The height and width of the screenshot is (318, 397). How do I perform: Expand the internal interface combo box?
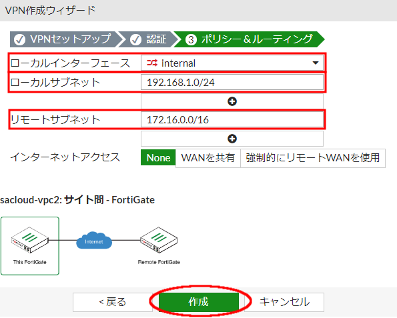(x=232, y=63)
